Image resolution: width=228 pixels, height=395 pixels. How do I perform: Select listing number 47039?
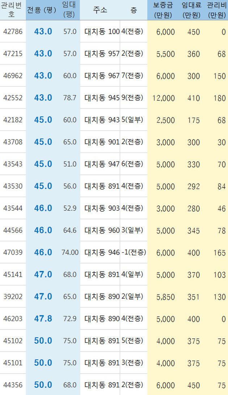tap(13, 252)
